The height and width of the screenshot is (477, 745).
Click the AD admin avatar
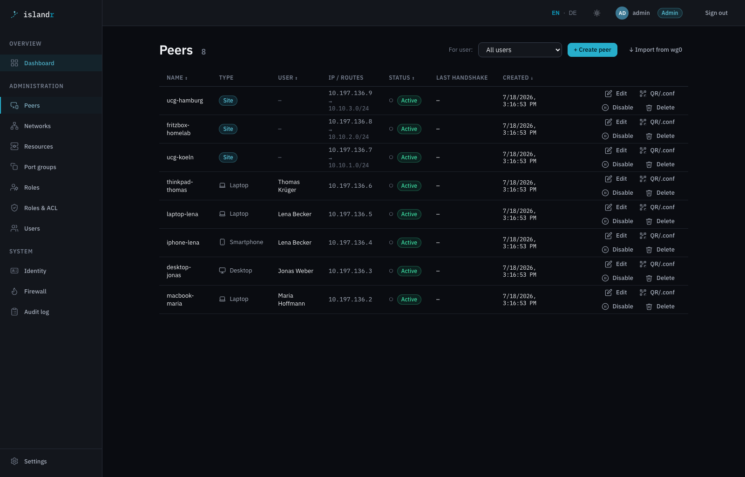(622, 13)
